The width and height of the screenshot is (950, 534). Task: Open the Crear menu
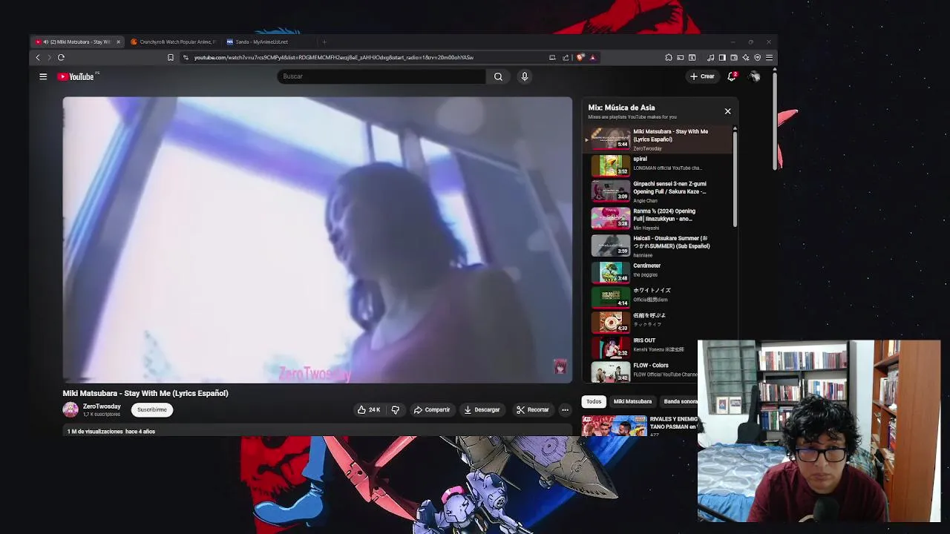tap(702, 76)
